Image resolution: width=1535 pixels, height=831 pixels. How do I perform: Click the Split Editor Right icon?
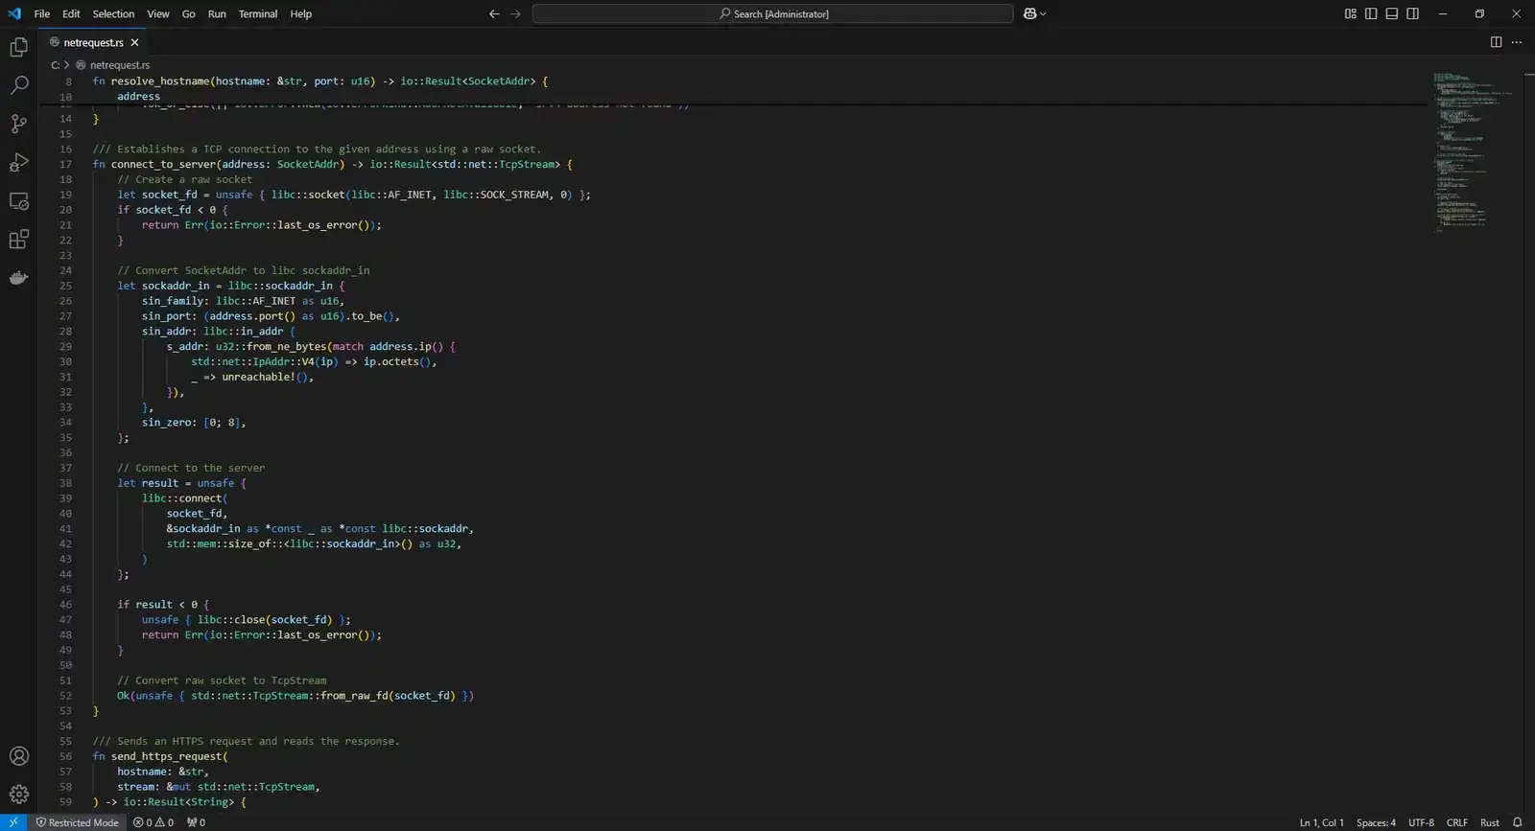tap(1496, 42)
